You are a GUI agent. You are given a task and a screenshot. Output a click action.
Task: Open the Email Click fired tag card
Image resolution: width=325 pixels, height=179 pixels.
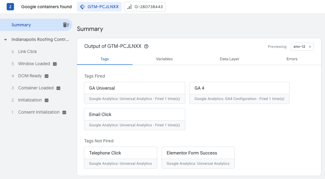(x=135, y=119)
